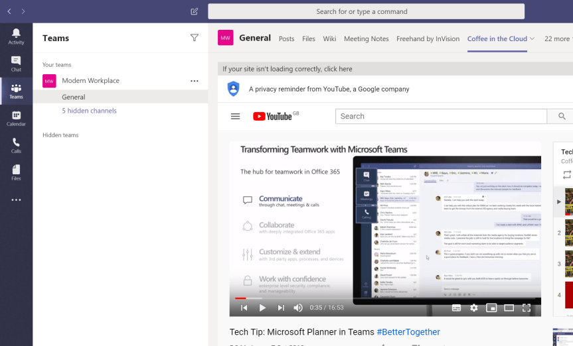Click the filter teams funnel icon

click(194, 38)
